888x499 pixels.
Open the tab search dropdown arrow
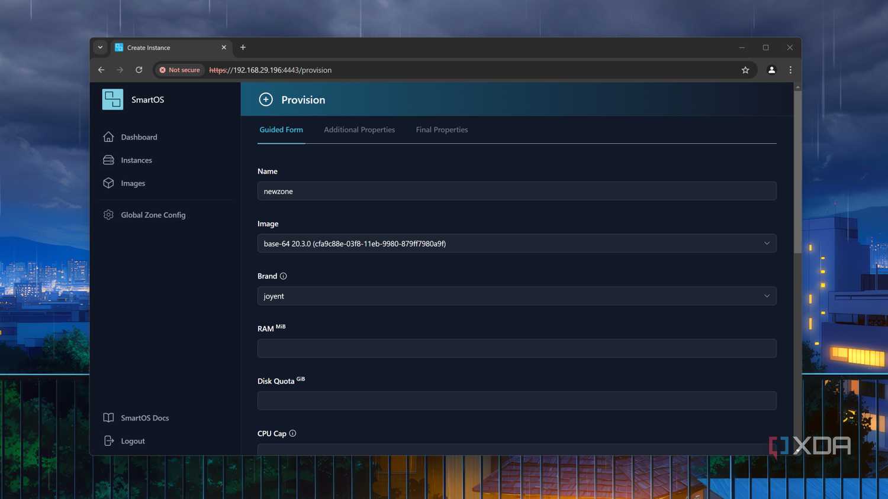(100, 47)
